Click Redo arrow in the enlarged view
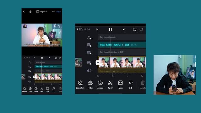This screenshot has width=201, height=113. click(141, 30)
